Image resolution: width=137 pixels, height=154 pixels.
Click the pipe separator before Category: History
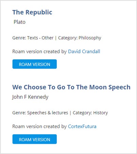coord(70,113)
